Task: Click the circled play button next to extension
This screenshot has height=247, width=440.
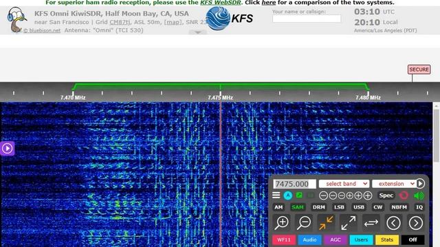Action: coord(420,184)
